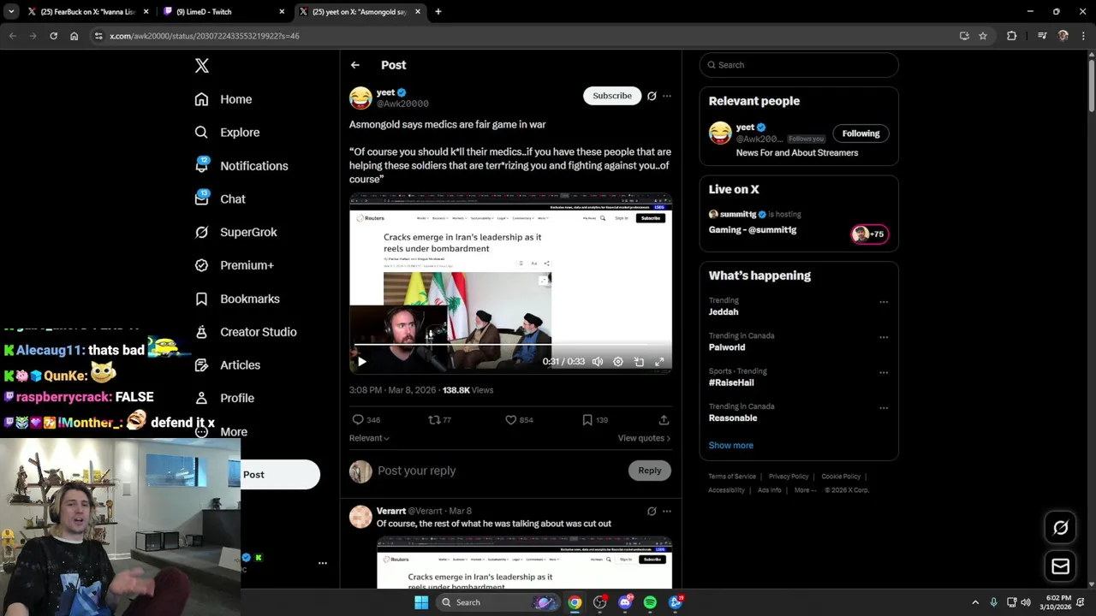Open the Explore page
This screenshot has width=1096, height=616.
click(227, 133)
